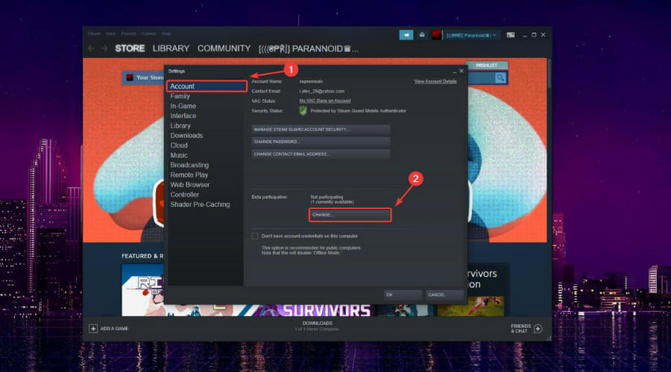Viewport: 671px width, 372px height.
Task: Open the View menu
Action: coord(110,33)
